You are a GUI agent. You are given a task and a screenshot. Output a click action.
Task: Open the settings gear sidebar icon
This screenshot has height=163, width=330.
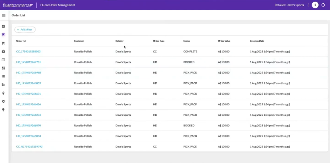pos(4,101)
